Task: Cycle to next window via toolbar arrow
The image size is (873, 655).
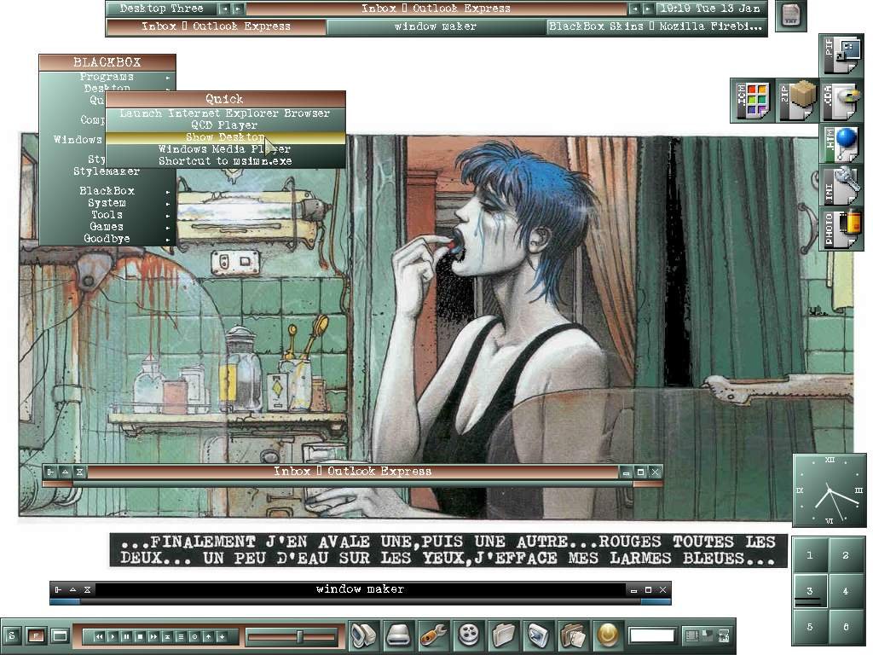Action: click(648, 9)
